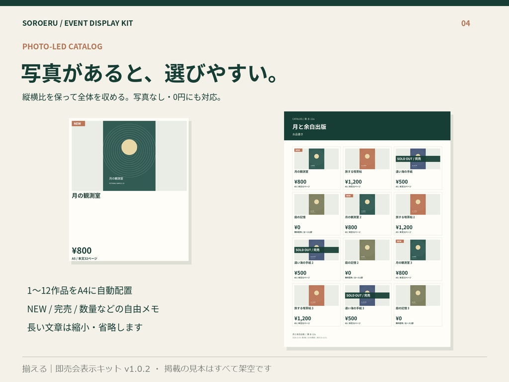509x382 pixels.
Task: Click the line NEW / 完売 / 数量などの自由メモ
Action: click(93, 309)
